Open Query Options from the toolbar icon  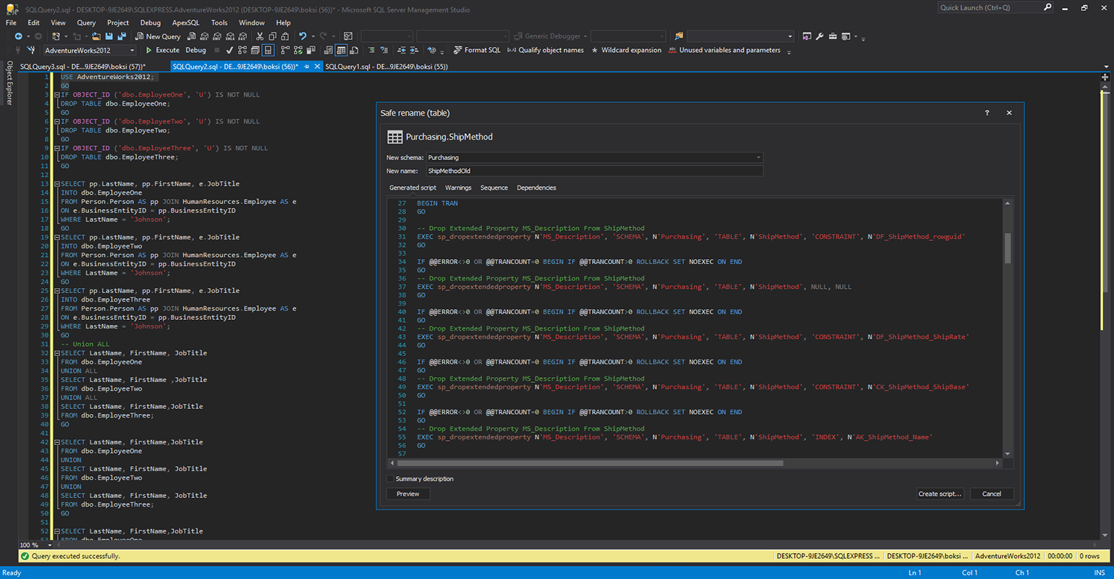(x=255, y=51)
